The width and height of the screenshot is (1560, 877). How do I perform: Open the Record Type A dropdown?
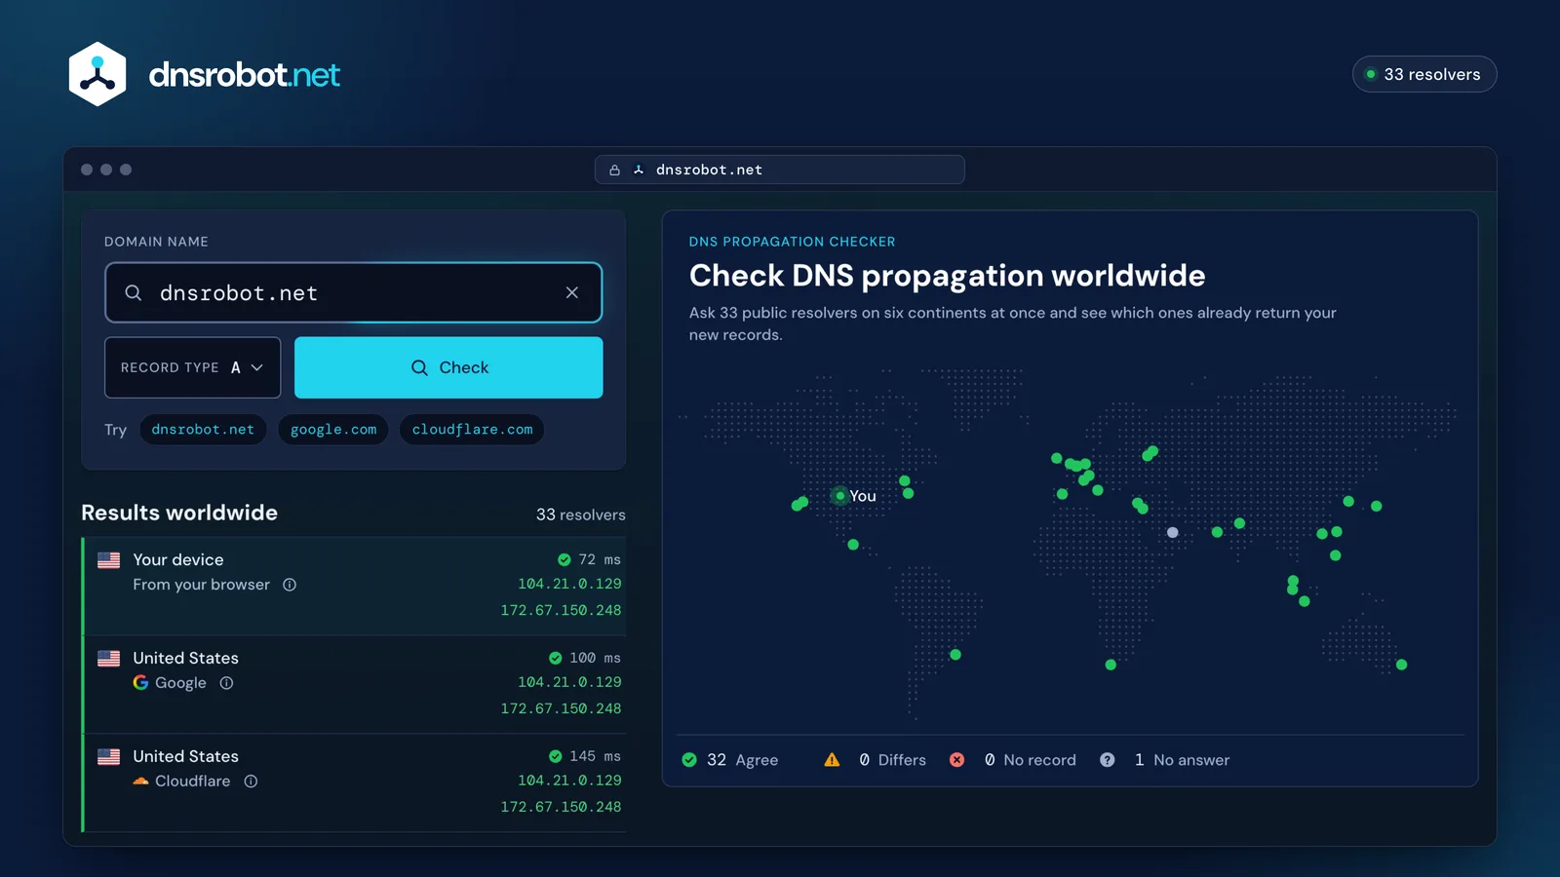pos(192,367)
